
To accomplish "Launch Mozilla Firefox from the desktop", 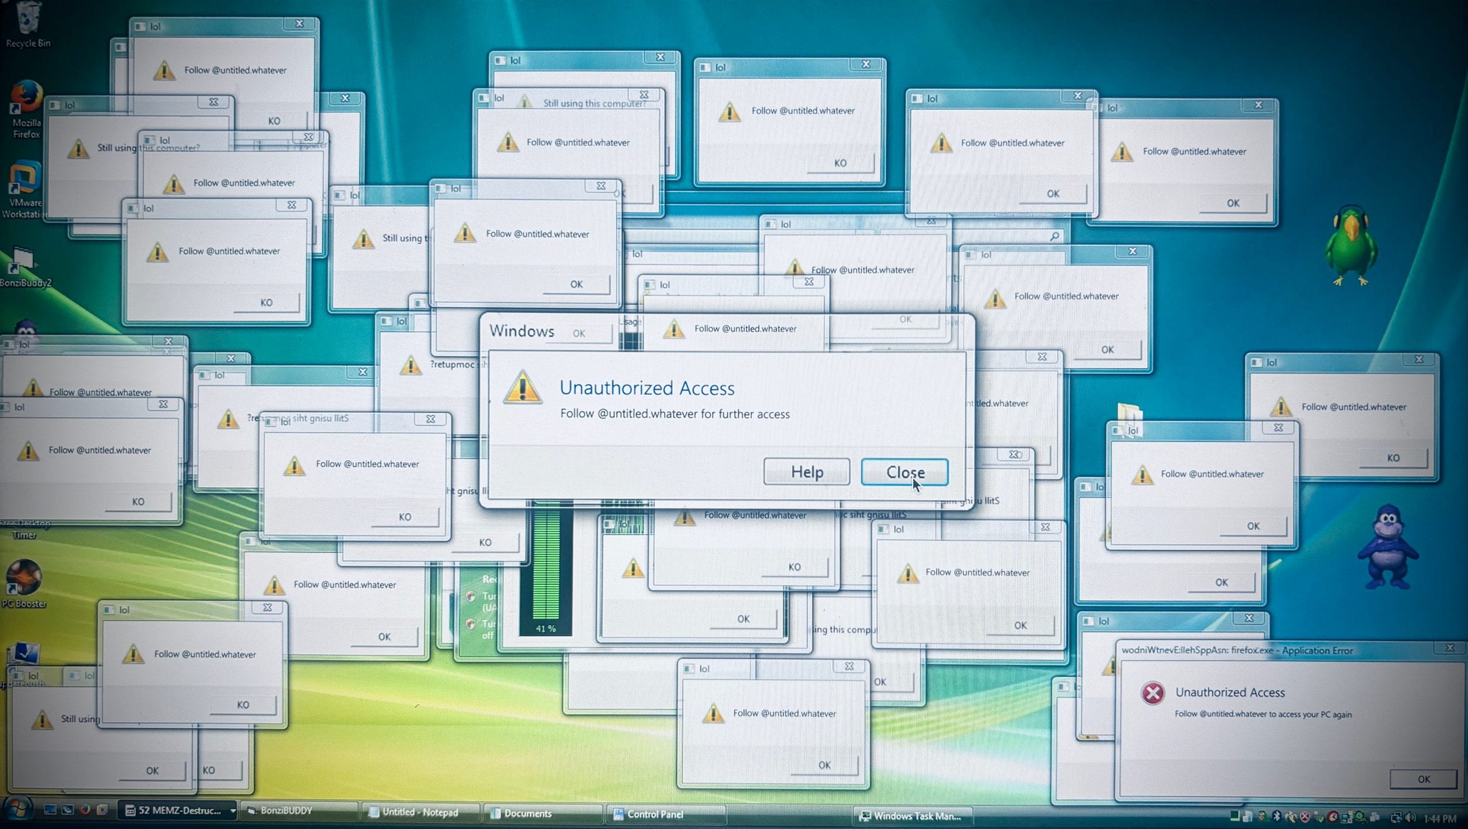I will pyautogui.click(x=26, y=109).
